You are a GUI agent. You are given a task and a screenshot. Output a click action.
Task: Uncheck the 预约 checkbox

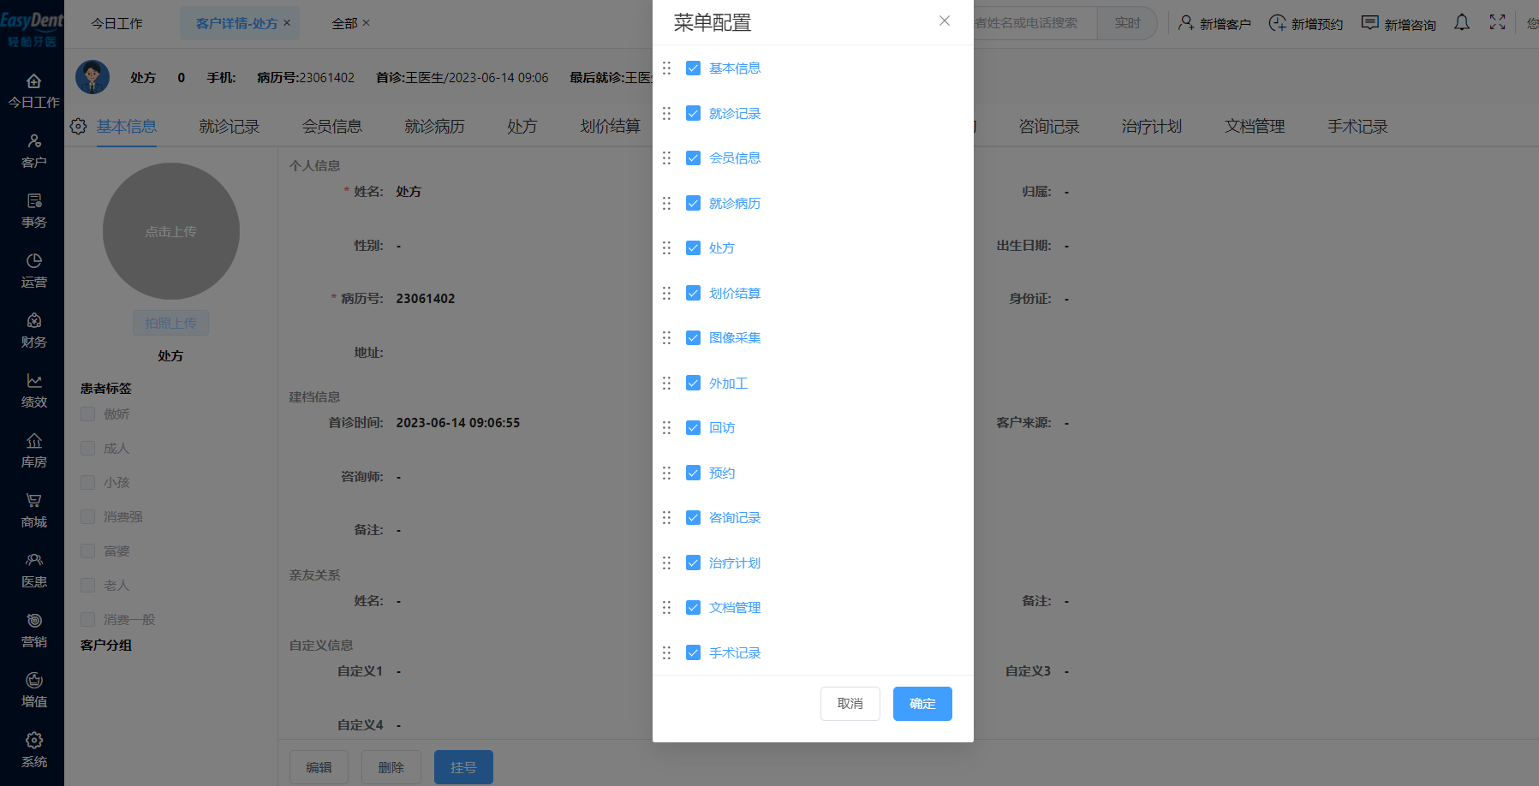pos(694,473)
